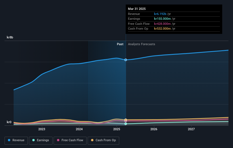Click the 2026 x-axis label
This screenshot has height=148, width=233.
pyautogui.click(x=154, y=129)
